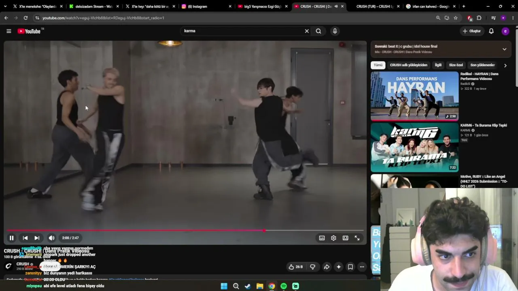Skip to next video in player
Image resolution: width=518 pixels, height=291 pixels.
tap(37, 238)
